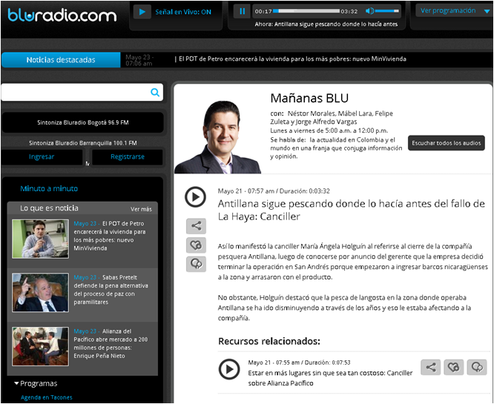The image size is (494, 404).
Task: Adjust the volume slider
Action: [387, 11]
